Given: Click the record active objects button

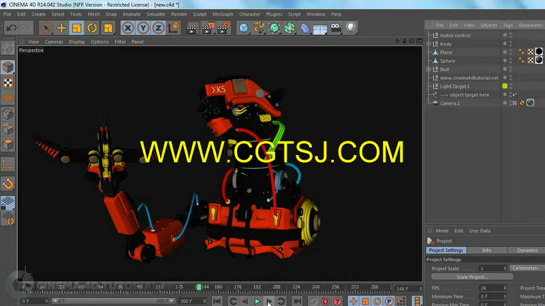Looking at the screenshot, I should click(x=325, y=301).
